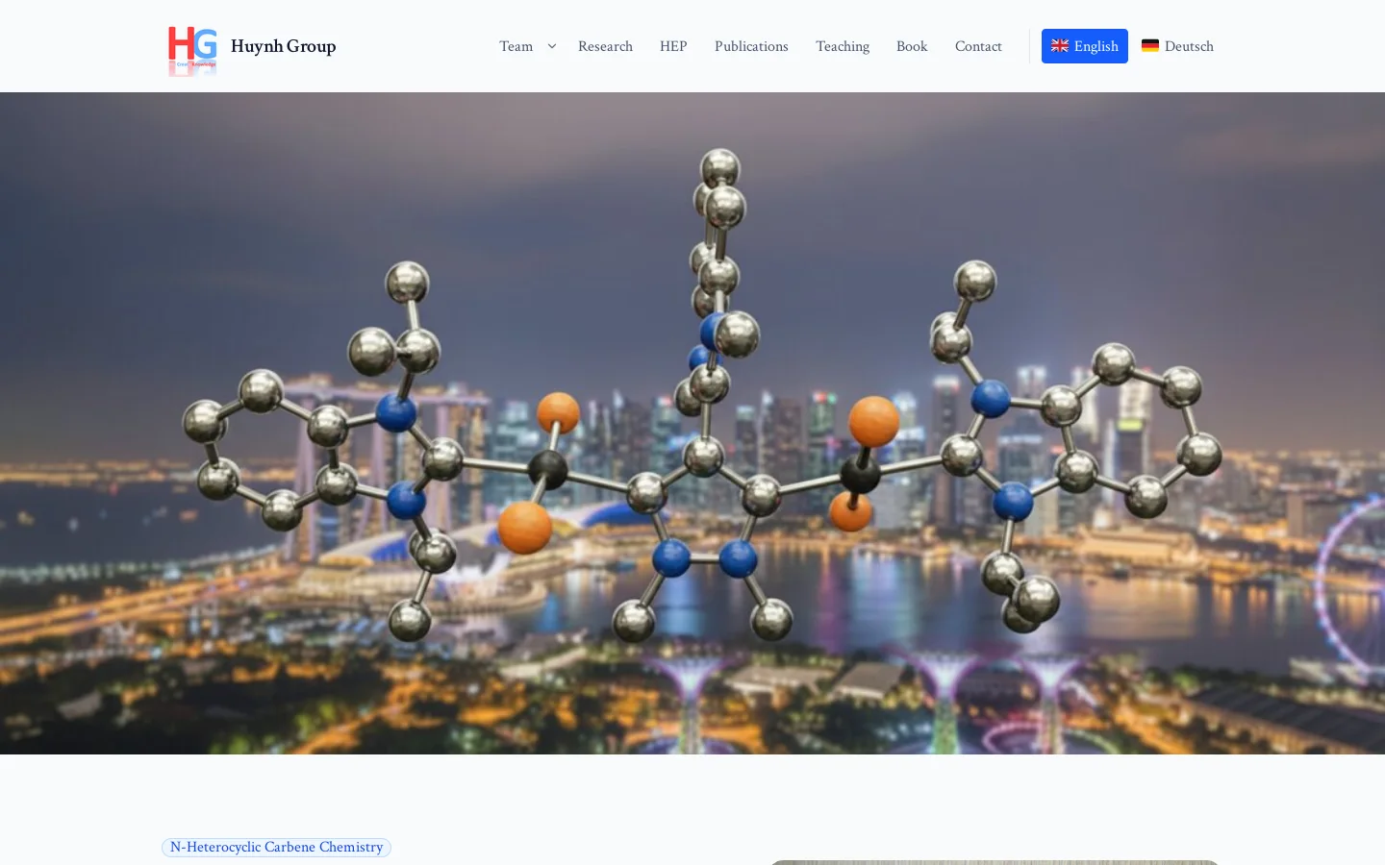Navigate to Publications

751,46
